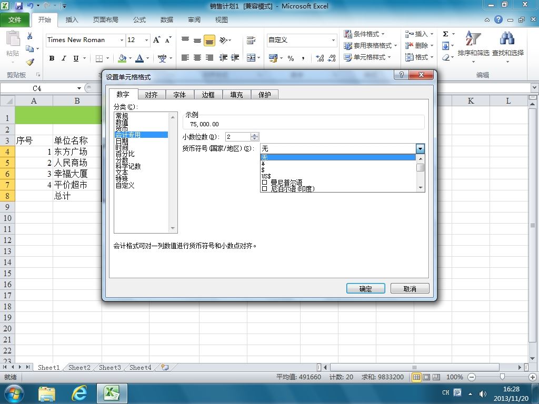
Task: Open Windows Explorer folder in the taskbar
Action: [47, 393]
